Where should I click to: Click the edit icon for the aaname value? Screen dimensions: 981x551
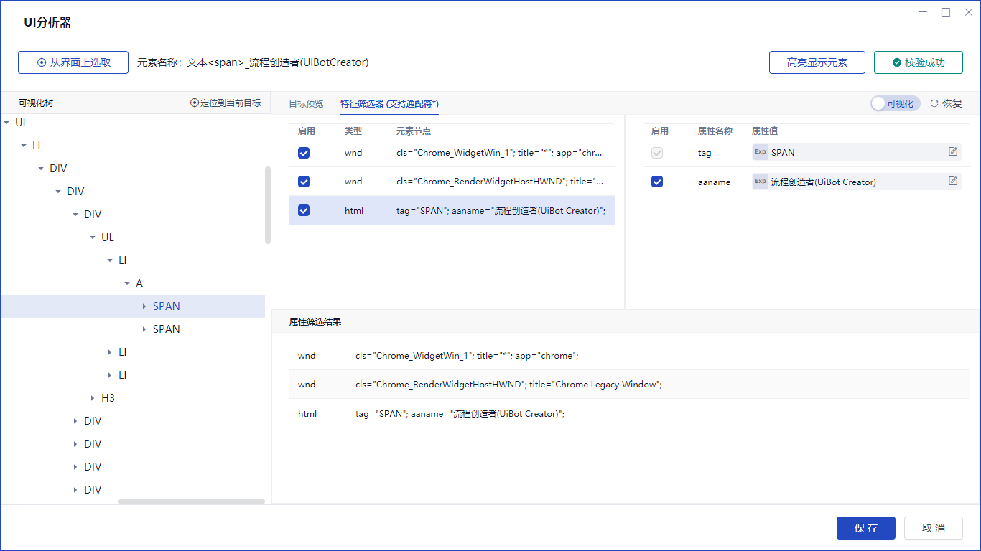(x=953, y=181)
